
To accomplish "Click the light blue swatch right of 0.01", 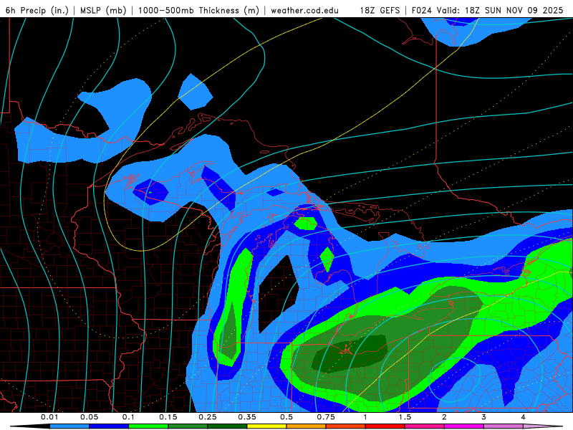I will point(69,426).
